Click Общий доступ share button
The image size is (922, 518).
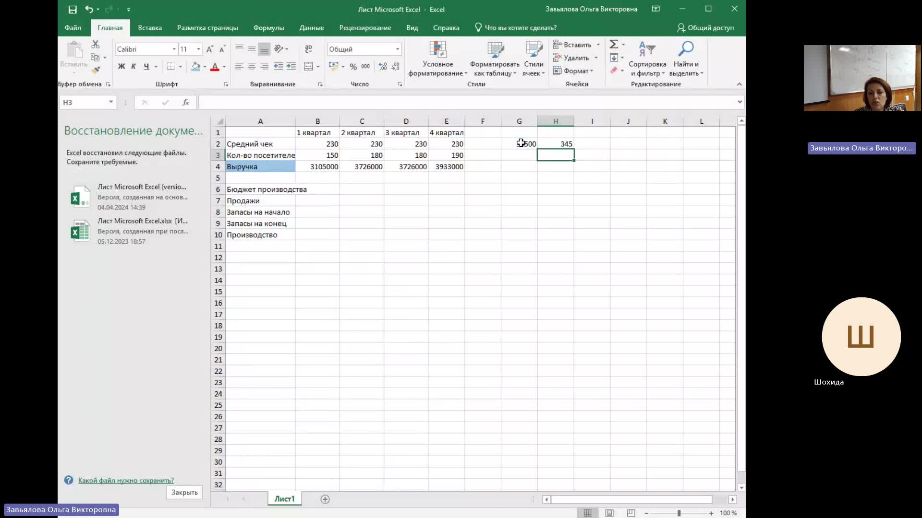pos(705,28)
